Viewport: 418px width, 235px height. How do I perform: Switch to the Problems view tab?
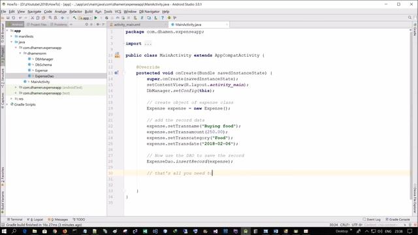pos(59,25)
